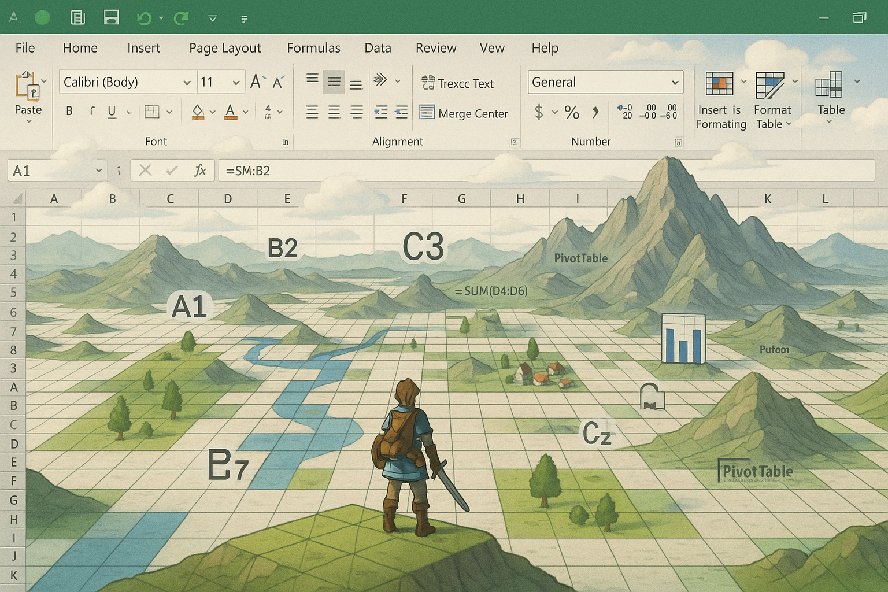The width and height of the screenshot is (888, 592).
Task: Apply the percent style icon
Action: click(x=572, y=112)
